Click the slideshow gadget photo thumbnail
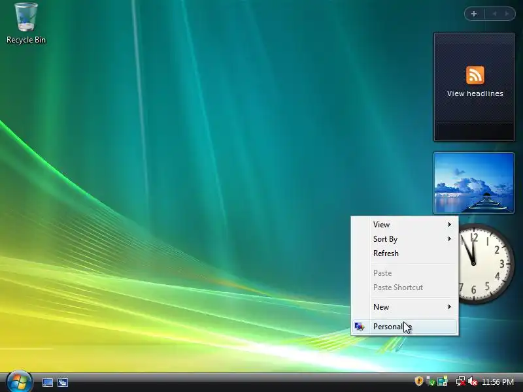 coord(473,183)
